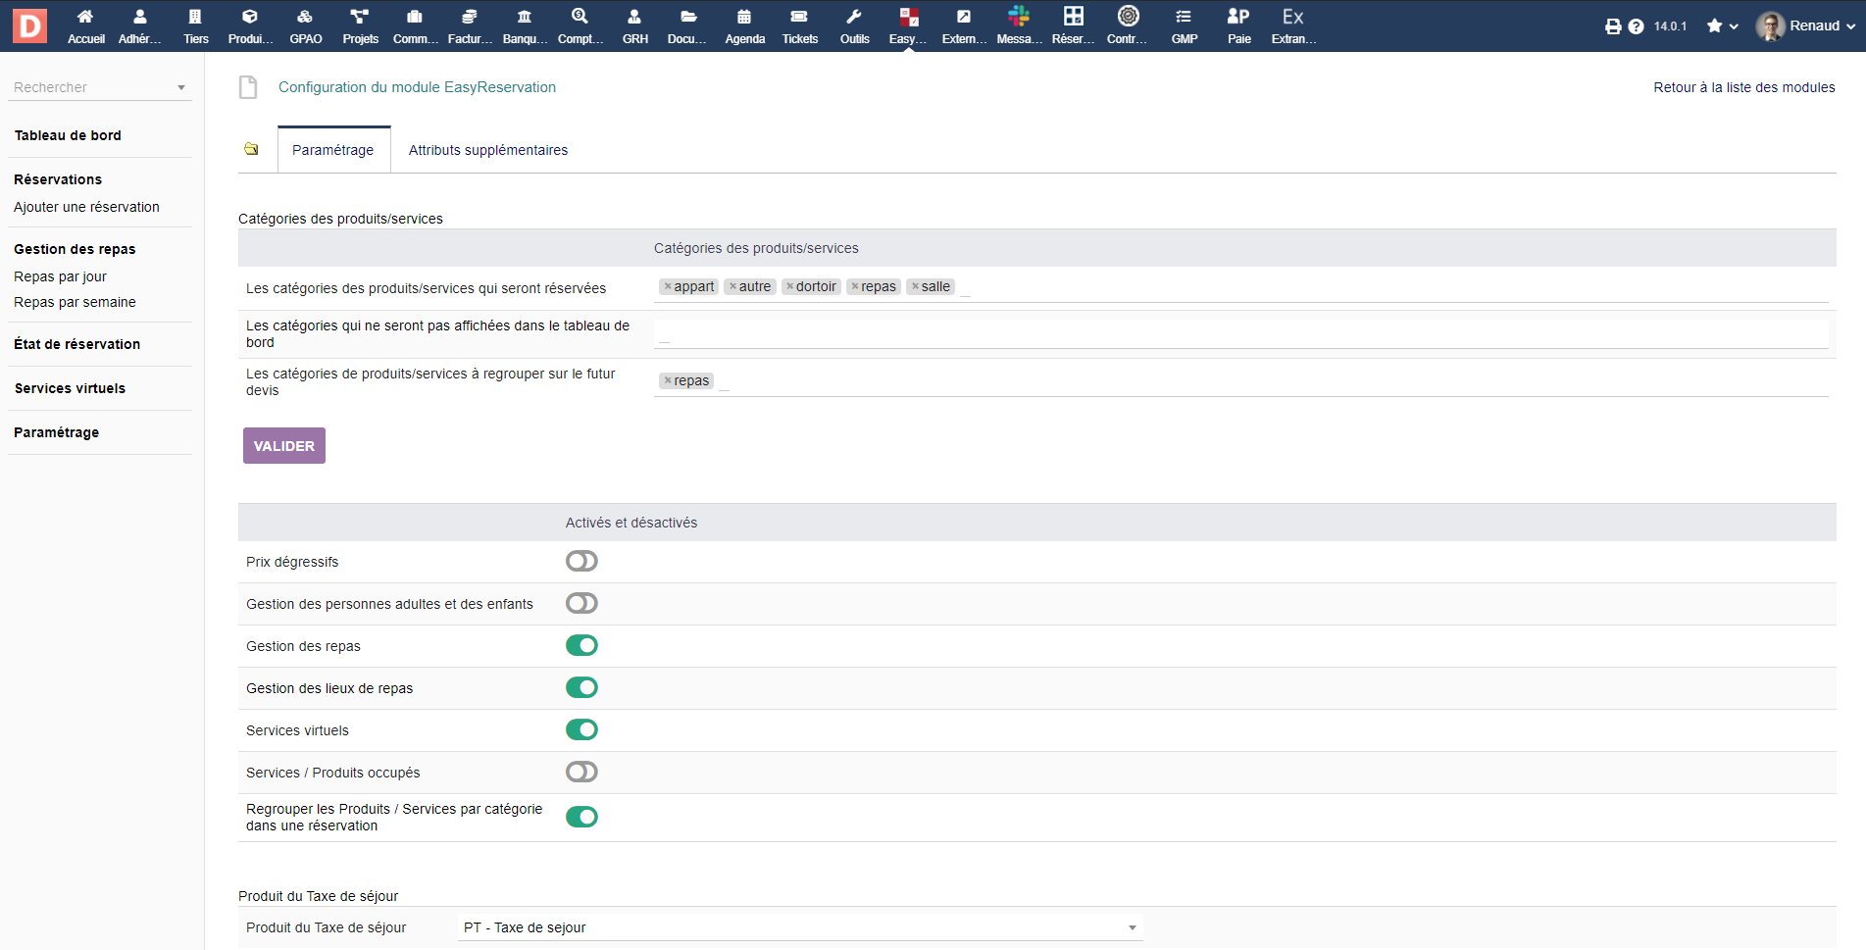Open the bookmarks star dropdown
This screenshot has width=1866, height=950.
click(1722, 26)
